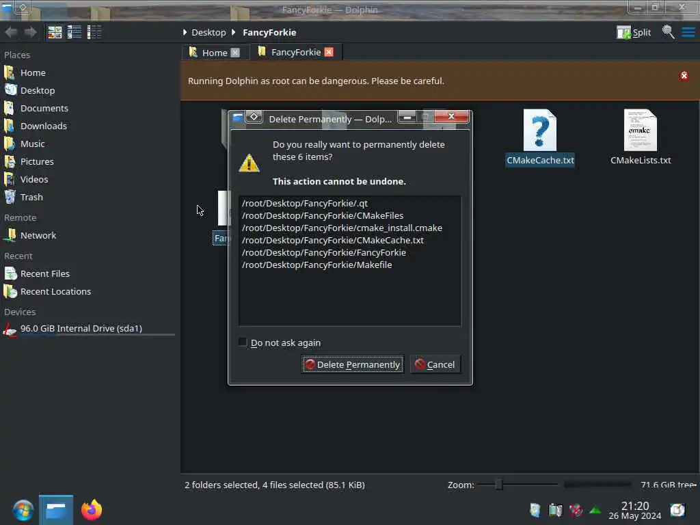Select the FancyForkie tab

point(296,52)
